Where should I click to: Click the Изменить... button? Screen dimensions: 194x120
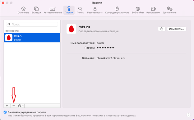(177, 29)
